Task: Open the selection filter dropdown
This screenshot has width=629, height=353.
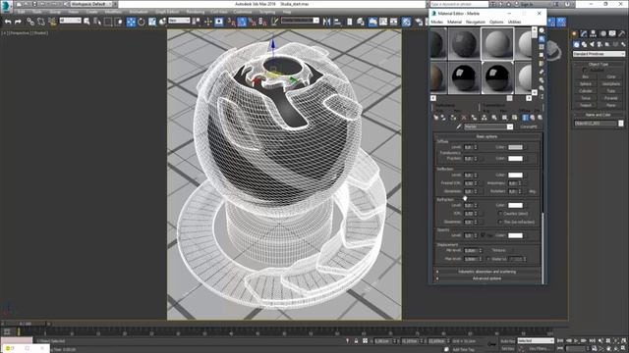Action: tap(70, 21)
